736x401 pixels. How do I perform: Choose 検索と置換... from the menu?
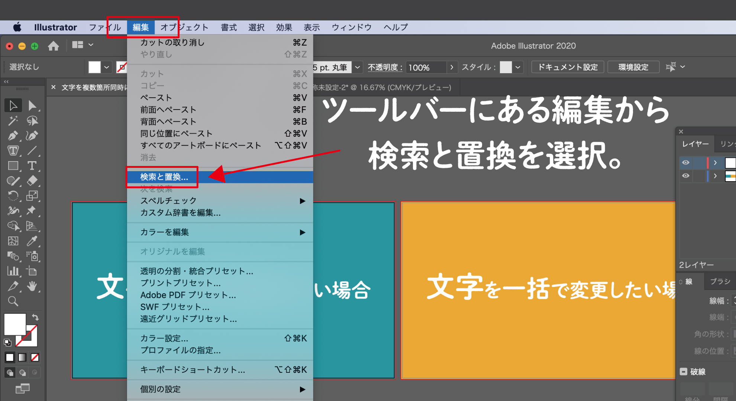pyautogui.click(x=164, y=177)
